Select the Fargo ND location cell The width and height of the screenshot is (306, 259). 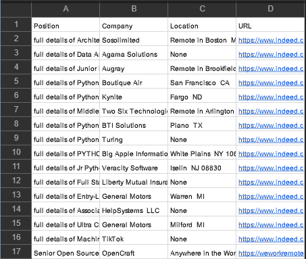click(x=202, y=95)
